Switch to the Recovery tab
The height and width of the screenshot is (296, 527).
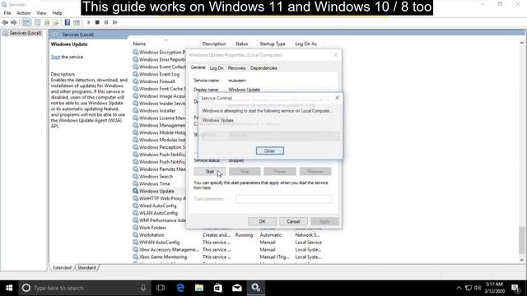pos(236,68)
